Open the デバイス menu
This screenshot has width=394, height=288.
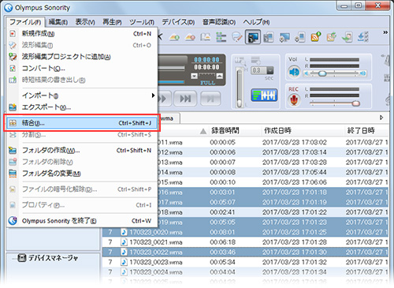[x=178, y=22]
